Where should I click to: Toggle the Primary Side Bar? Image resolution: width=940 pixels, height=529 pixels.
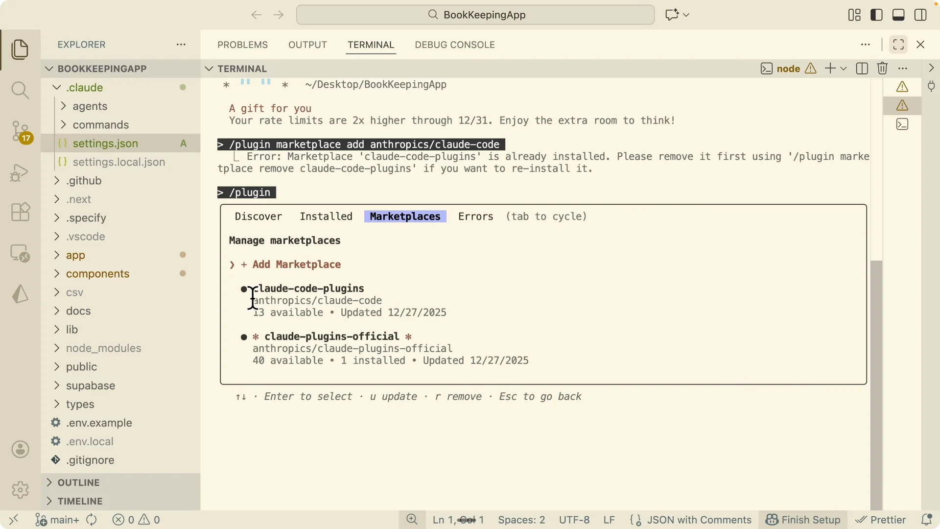(x=876, y=15)
